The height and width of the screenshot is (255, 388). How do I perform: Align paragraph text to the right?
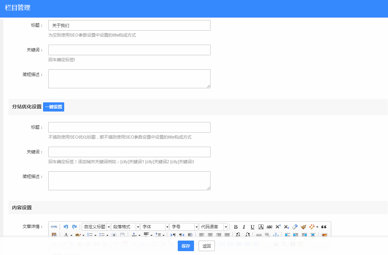tap(218, 235)
